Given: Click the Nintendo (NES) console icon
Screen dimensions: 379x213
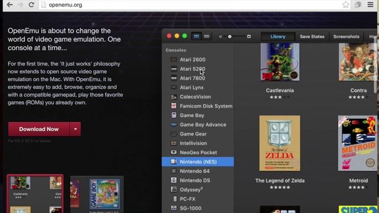Looking at the screenshot, I should (174, 162).
